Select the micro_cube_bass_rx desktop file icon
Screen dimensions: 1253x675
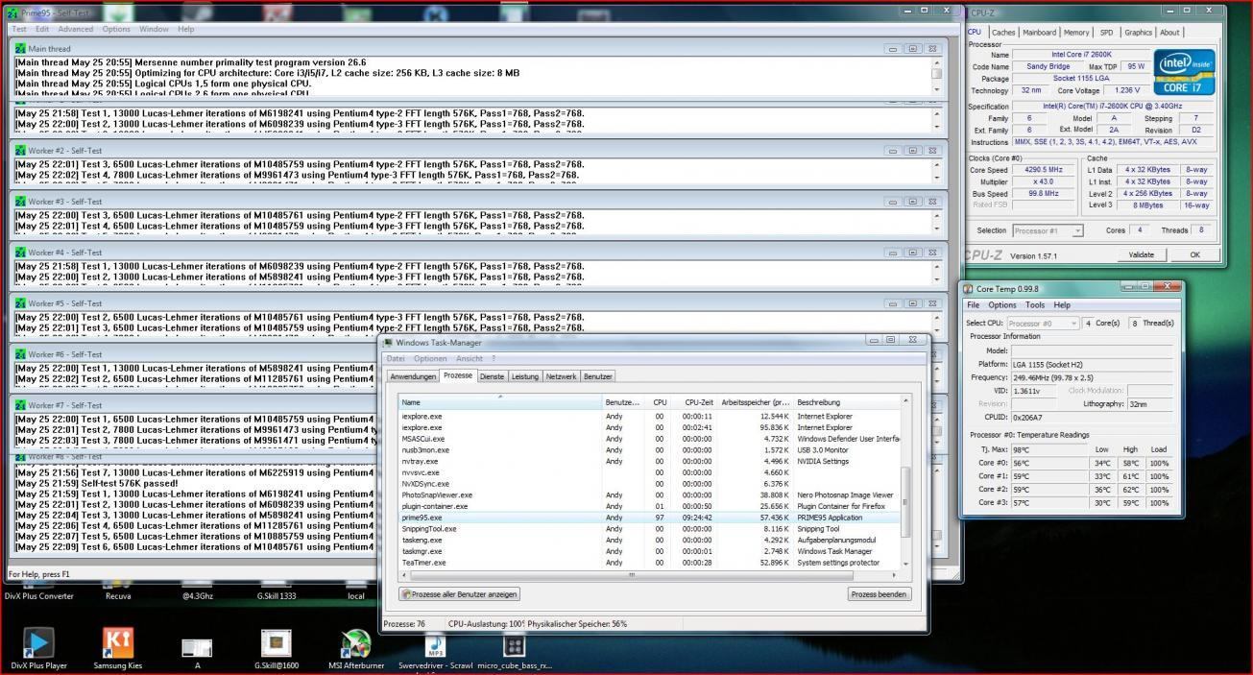(x=515, y=646)
